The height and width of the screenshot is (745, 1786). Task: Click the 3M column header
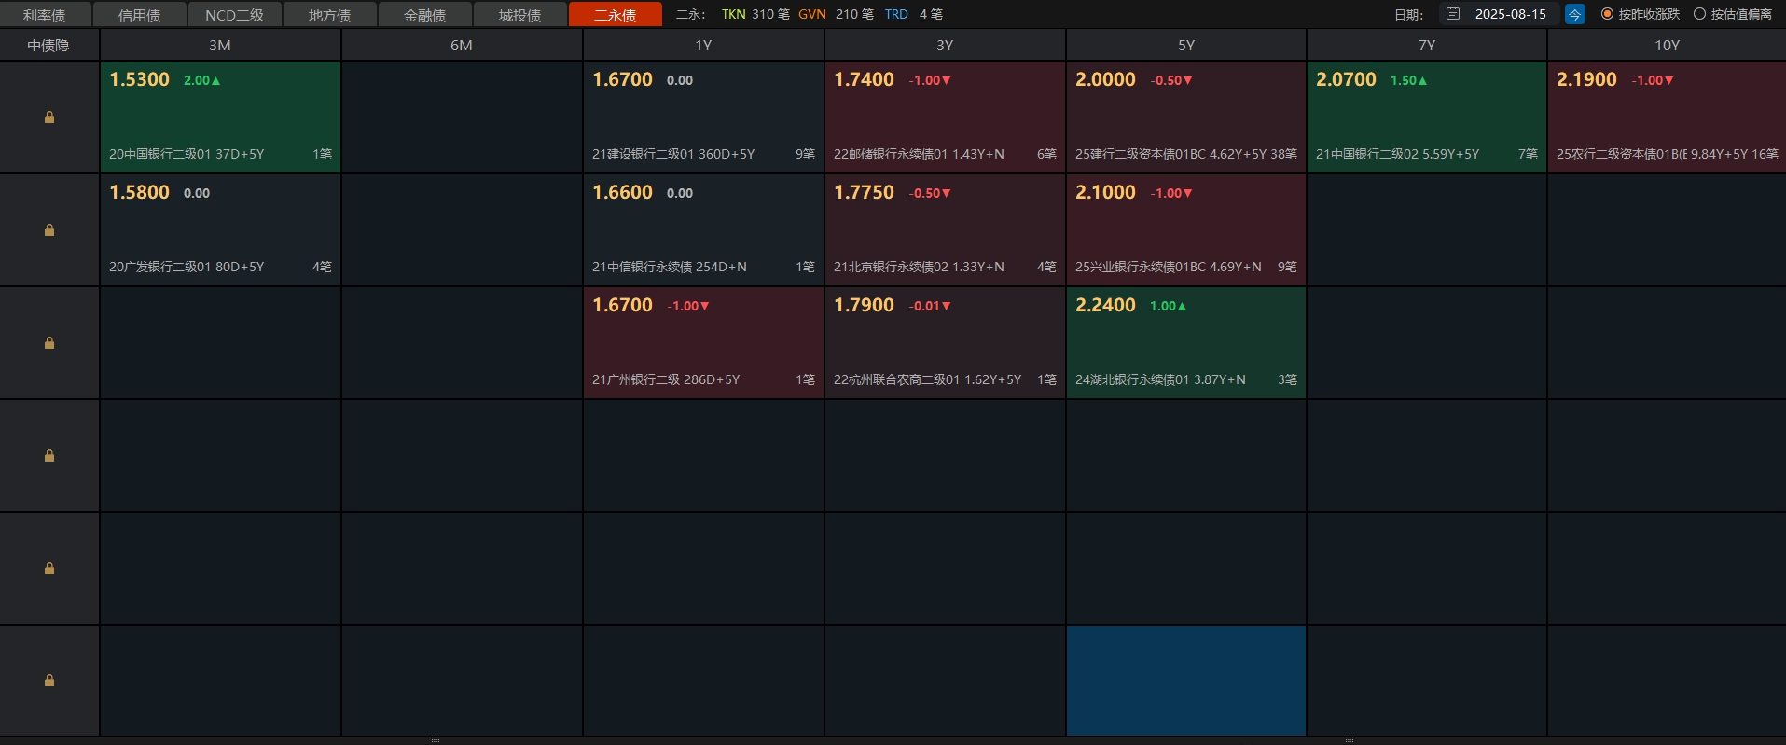click(x=220, y=45)
